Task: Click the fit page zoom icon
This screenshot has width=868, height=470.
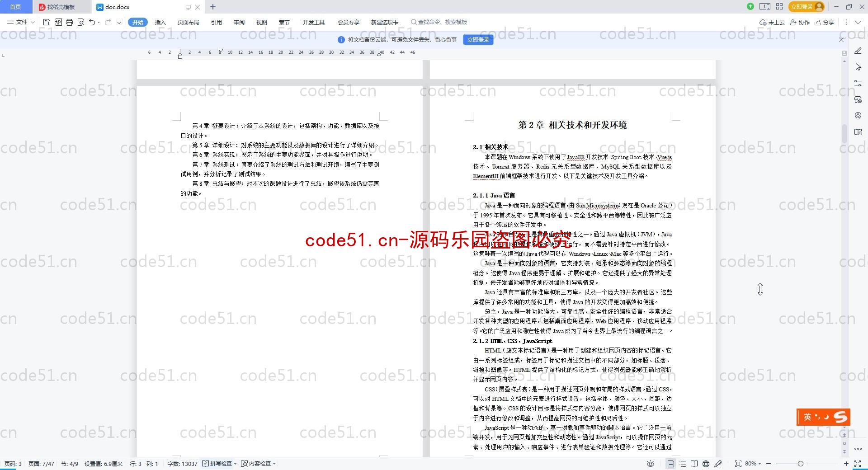Action: tap(738, 464)
